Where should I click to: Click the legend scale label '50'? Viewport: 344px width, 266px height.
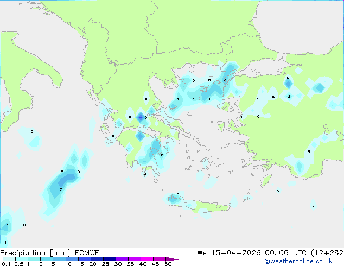coord(168,264)
